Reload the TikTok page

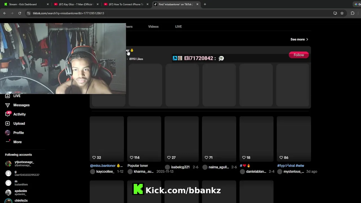pos(19,13)
